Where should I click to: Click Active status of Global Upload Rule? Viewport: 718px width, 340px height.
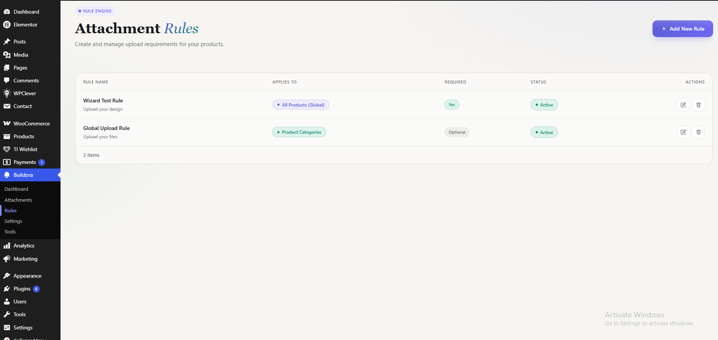[x=544, y=132]
